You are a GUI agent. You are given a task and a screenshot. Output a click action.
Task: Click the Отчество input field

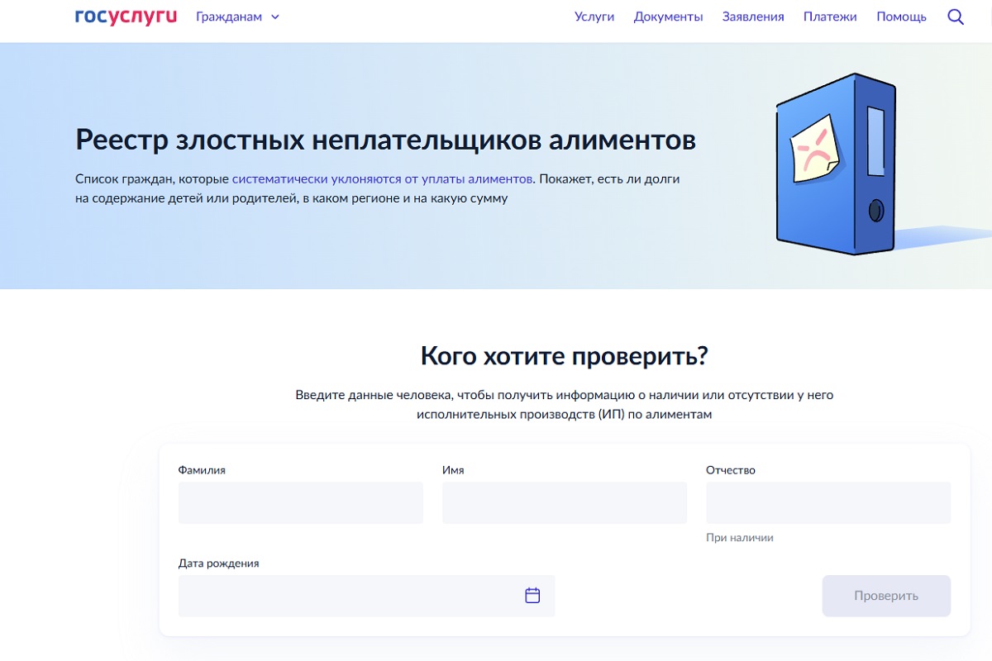827,502
